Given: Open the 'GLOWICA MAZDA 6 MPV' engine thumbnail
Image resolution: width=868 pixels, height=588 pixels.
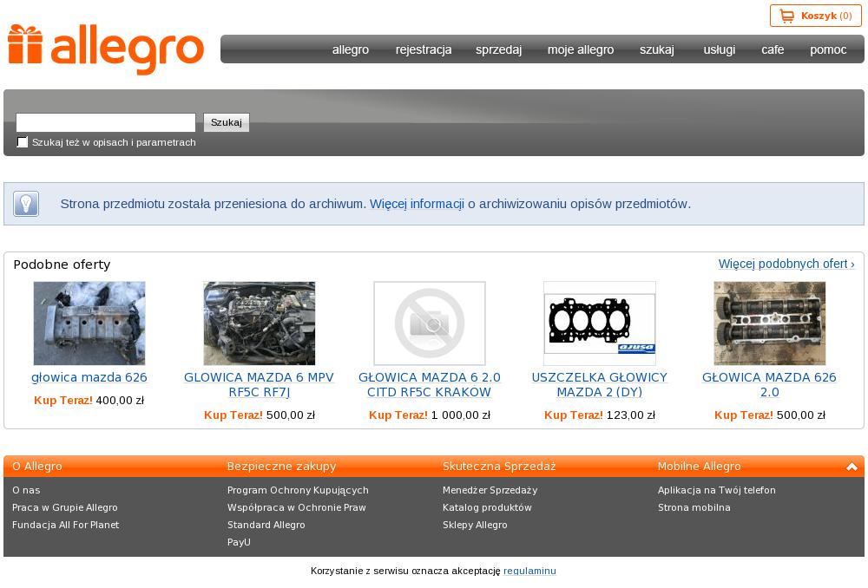Looking at the screenshot, I should click(259, 323).
